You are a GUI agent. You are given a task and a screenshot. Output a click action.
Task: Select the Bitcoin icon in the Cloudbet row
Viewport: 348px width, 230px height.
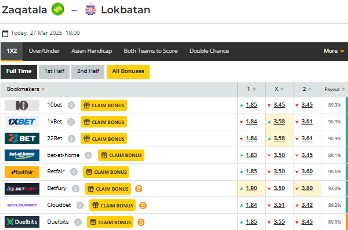pyautogui.click(x=143, y=206)
